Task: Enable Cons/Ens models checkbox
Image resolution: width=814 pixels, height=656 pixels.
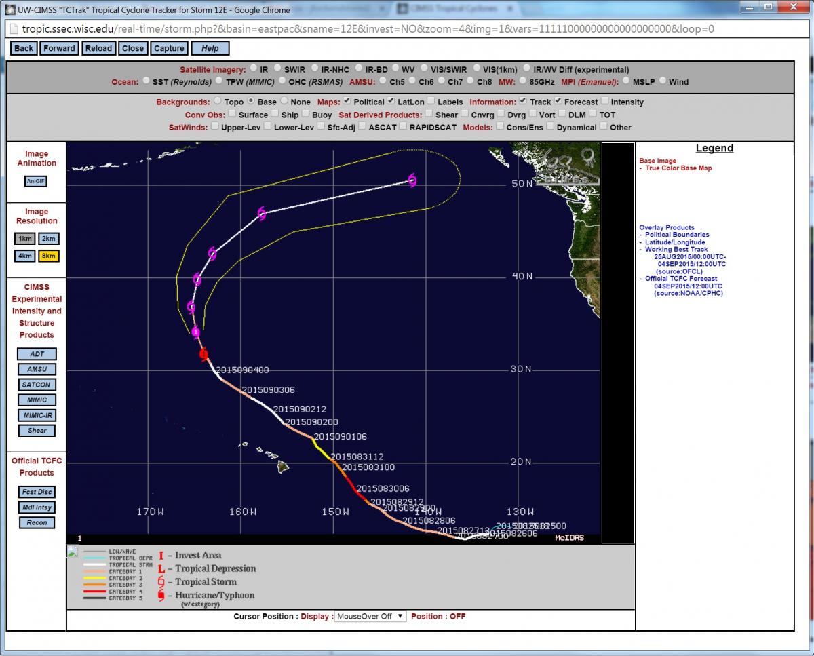Action: [x=500, y=126]
